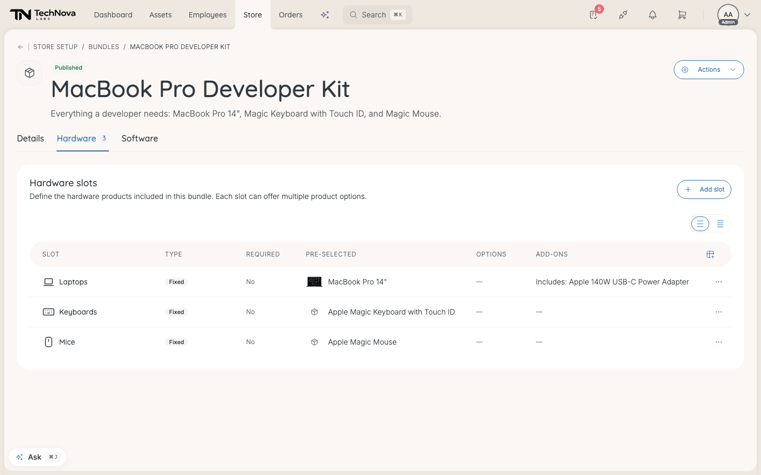
Task: Click the integrations plug icon in header
Action: click(623, 15)
